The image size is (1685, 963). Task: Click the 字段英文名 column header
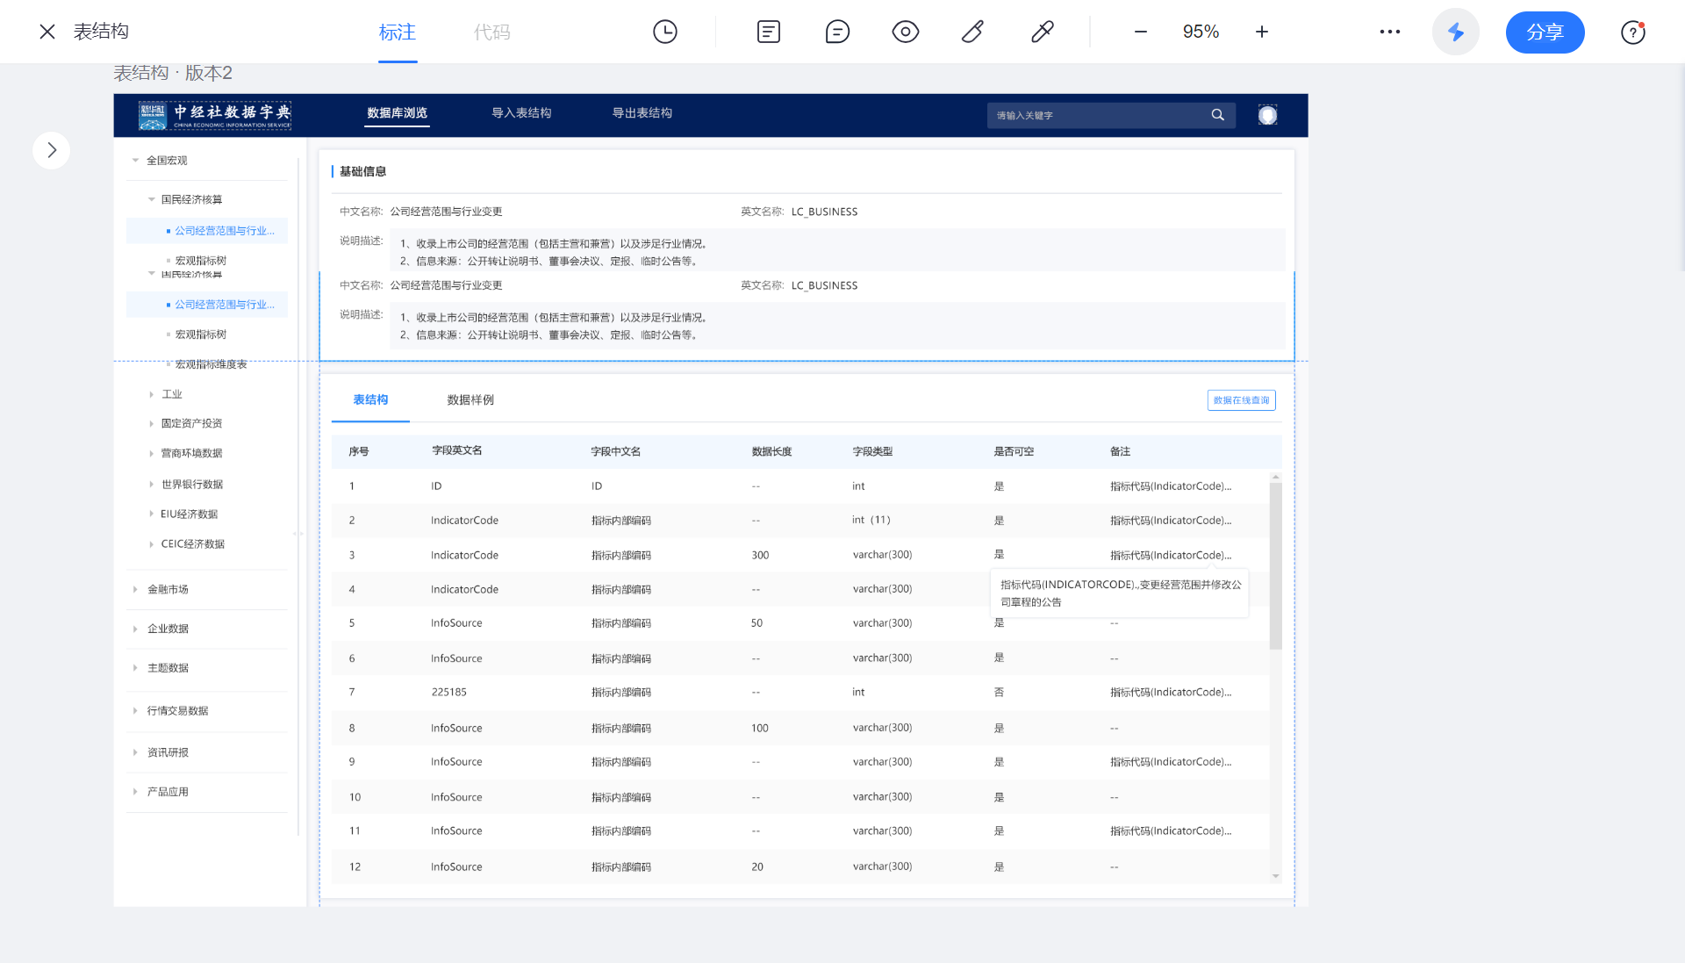457,451
